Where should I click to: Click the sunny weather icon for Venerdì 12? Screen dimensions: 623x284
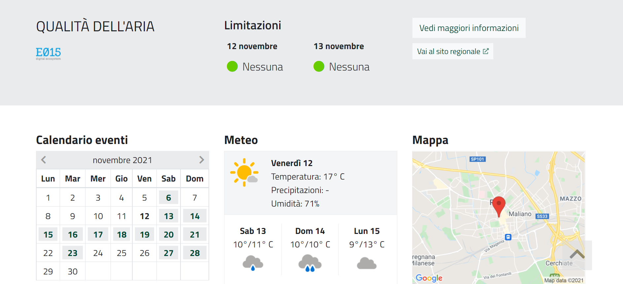coord(244,172)
